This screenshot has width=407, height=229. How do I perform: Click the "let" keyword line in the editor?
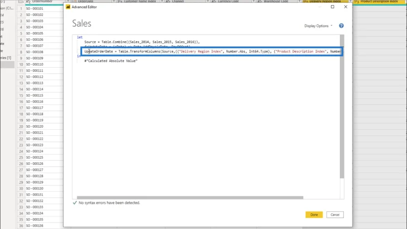[80, 37]
